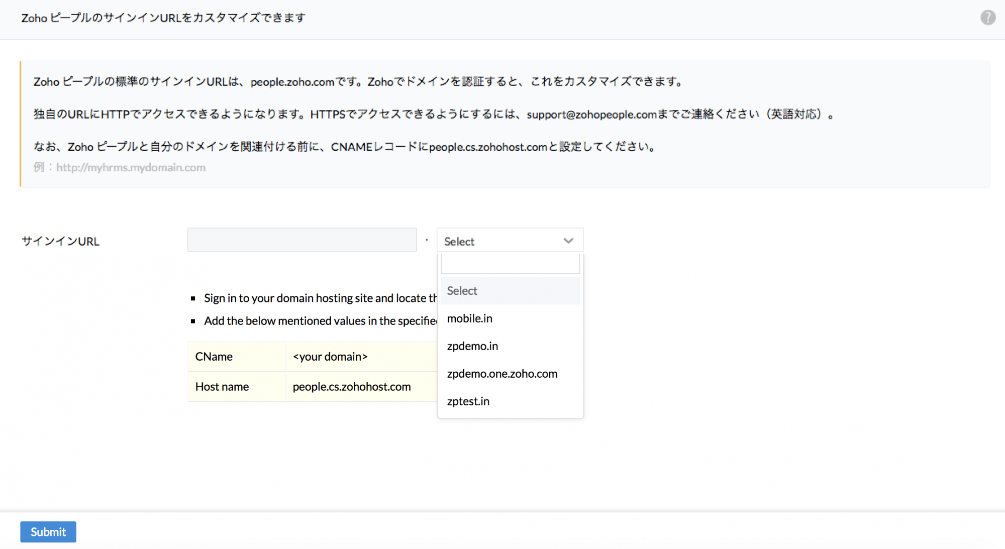The width and height of the screenshot is (1005, 549).
Task: Click the dropdown chevron arrow
Action: click(x=568, y=241)
